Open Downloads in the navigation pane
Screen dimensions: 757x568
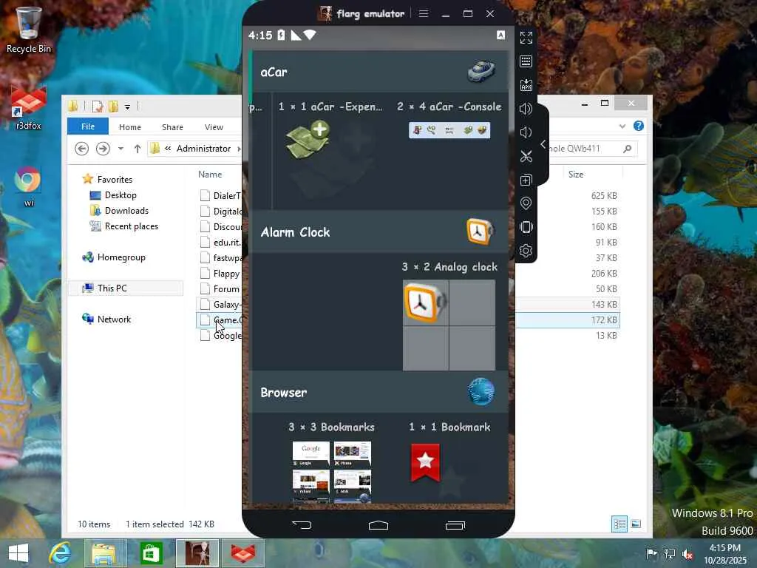[126, 211]
